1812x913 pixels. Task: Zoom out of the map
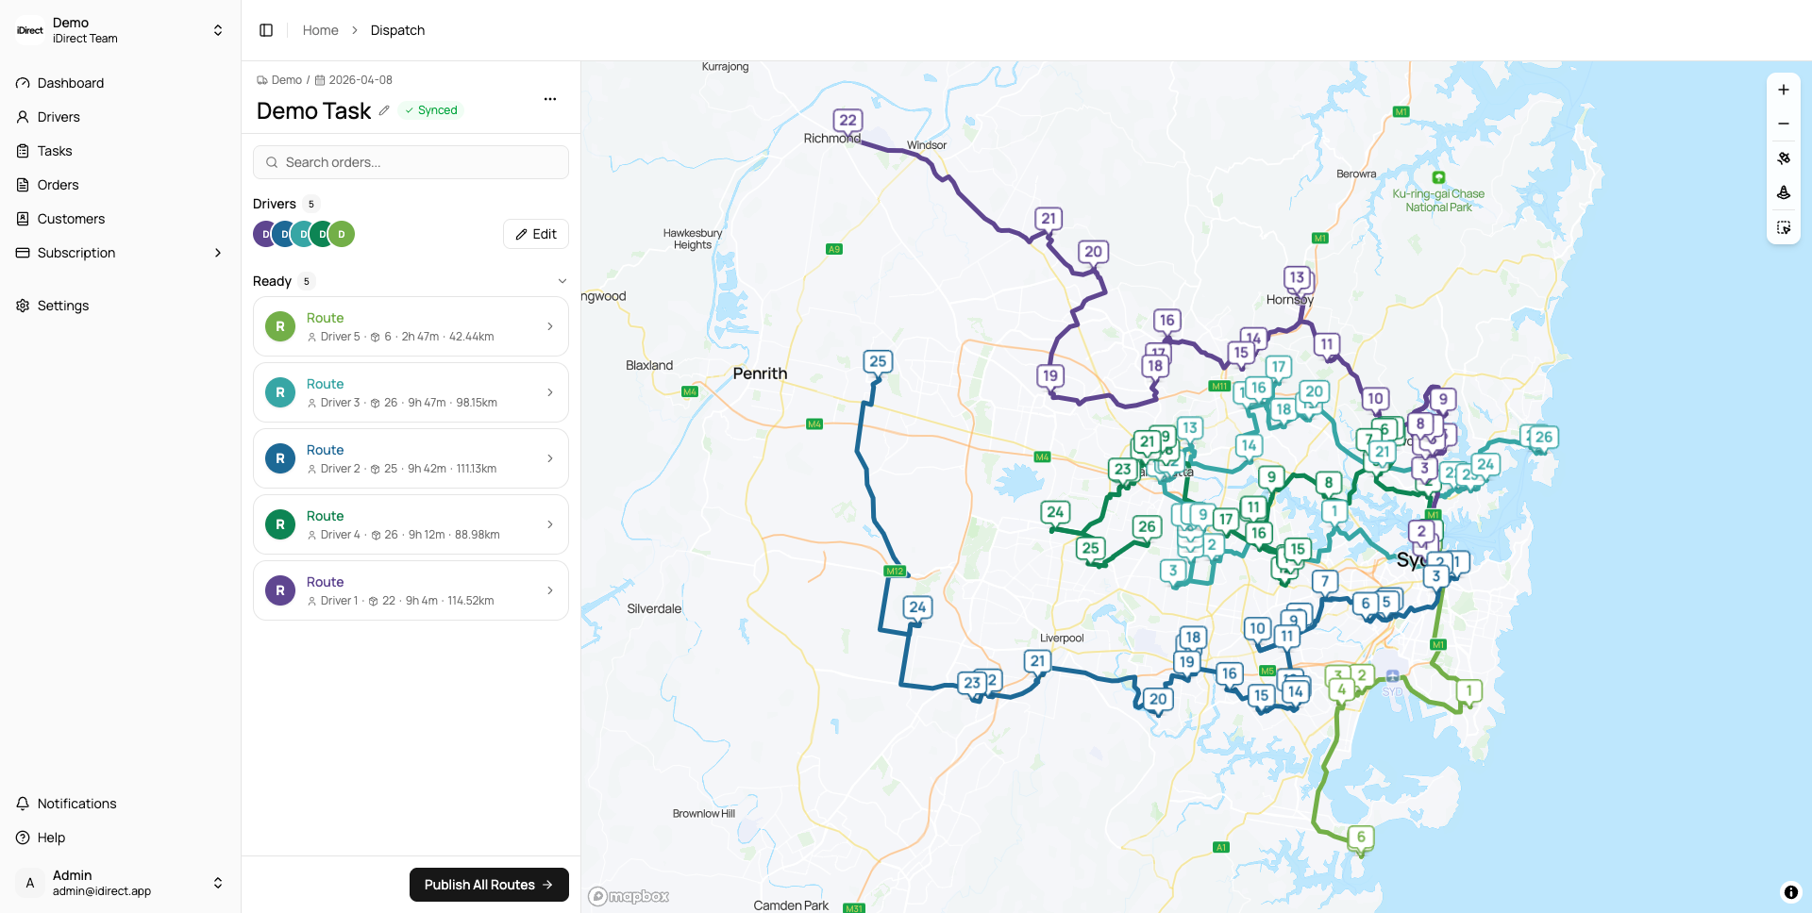coord(1783,124)
